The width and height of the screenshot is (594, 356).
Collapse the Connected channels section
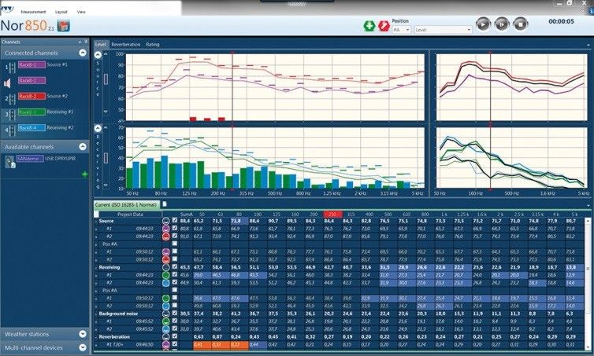83,53
